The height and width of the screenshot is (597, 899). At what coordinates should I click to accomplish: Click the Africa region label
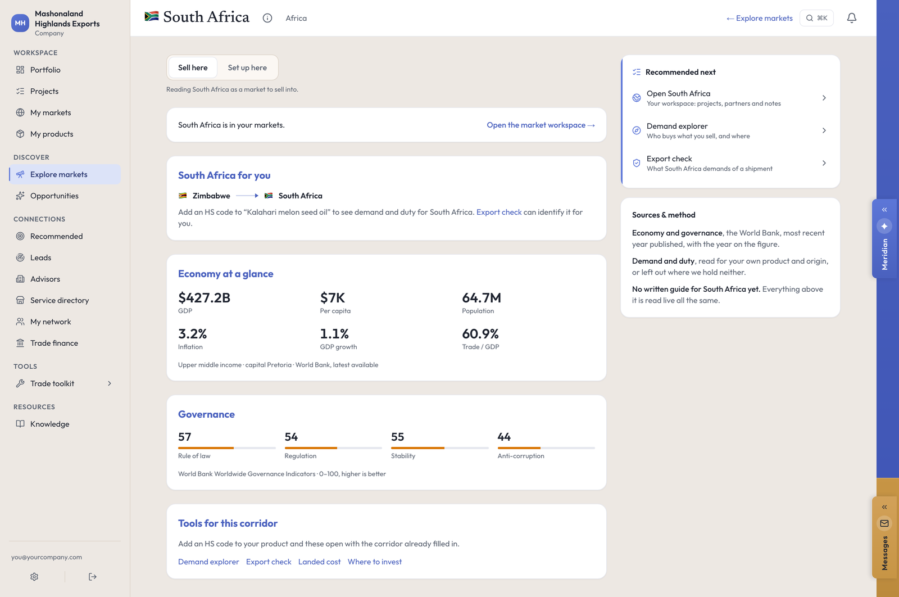[296, 18]
